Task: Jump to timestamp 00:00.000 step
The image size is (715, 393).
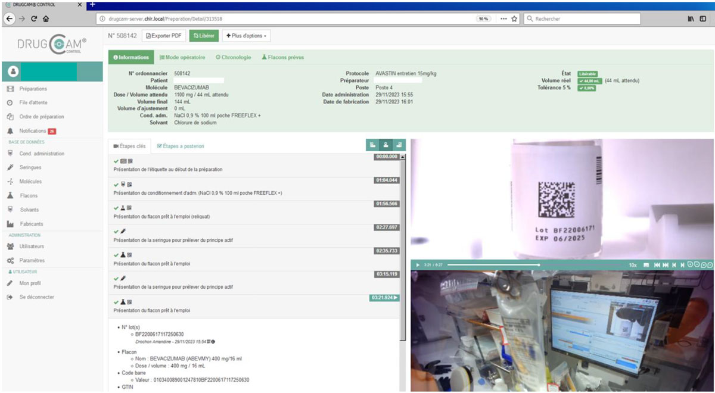Action: (386, 157)
